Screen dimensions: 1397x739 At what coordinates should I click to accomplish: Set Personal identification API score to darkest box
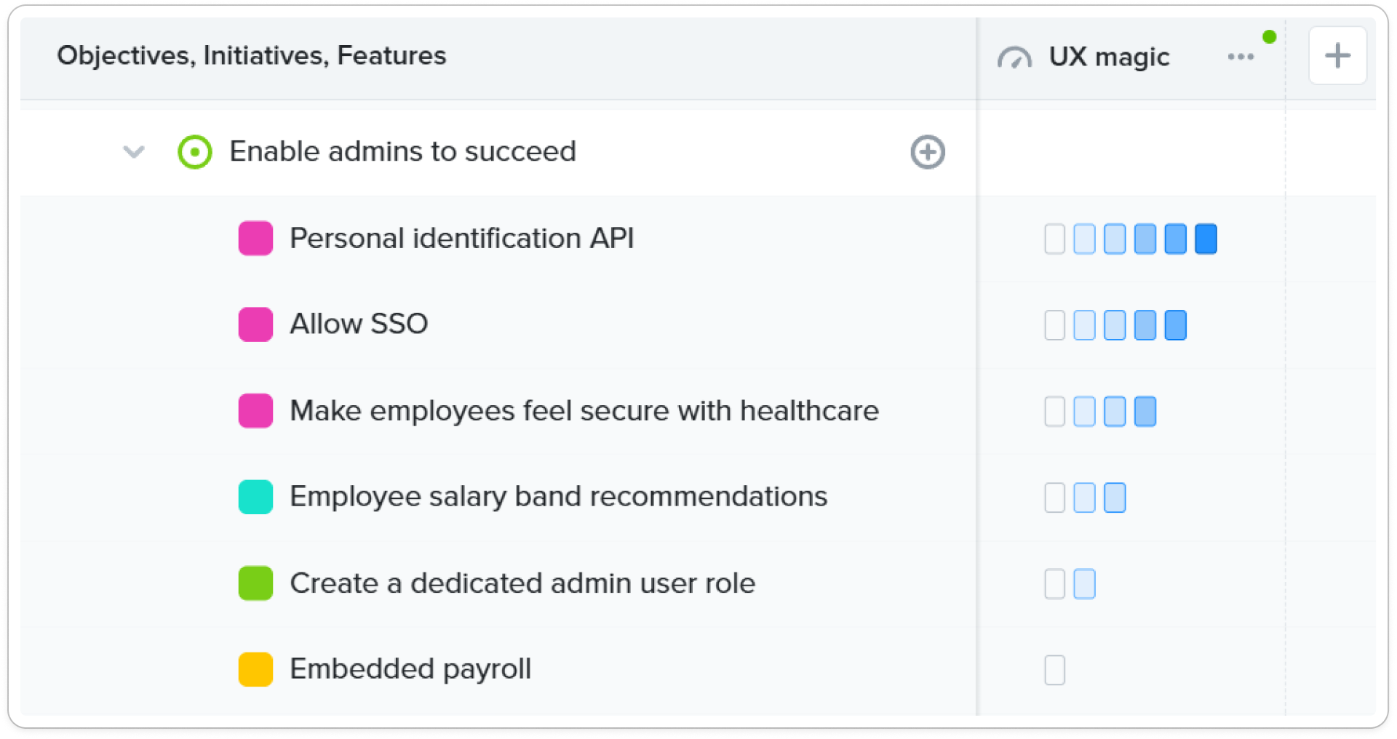1206,239
